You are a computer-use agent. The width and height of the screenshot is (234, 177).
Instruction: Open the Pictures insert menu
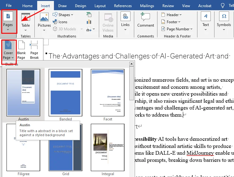point(44,22)
